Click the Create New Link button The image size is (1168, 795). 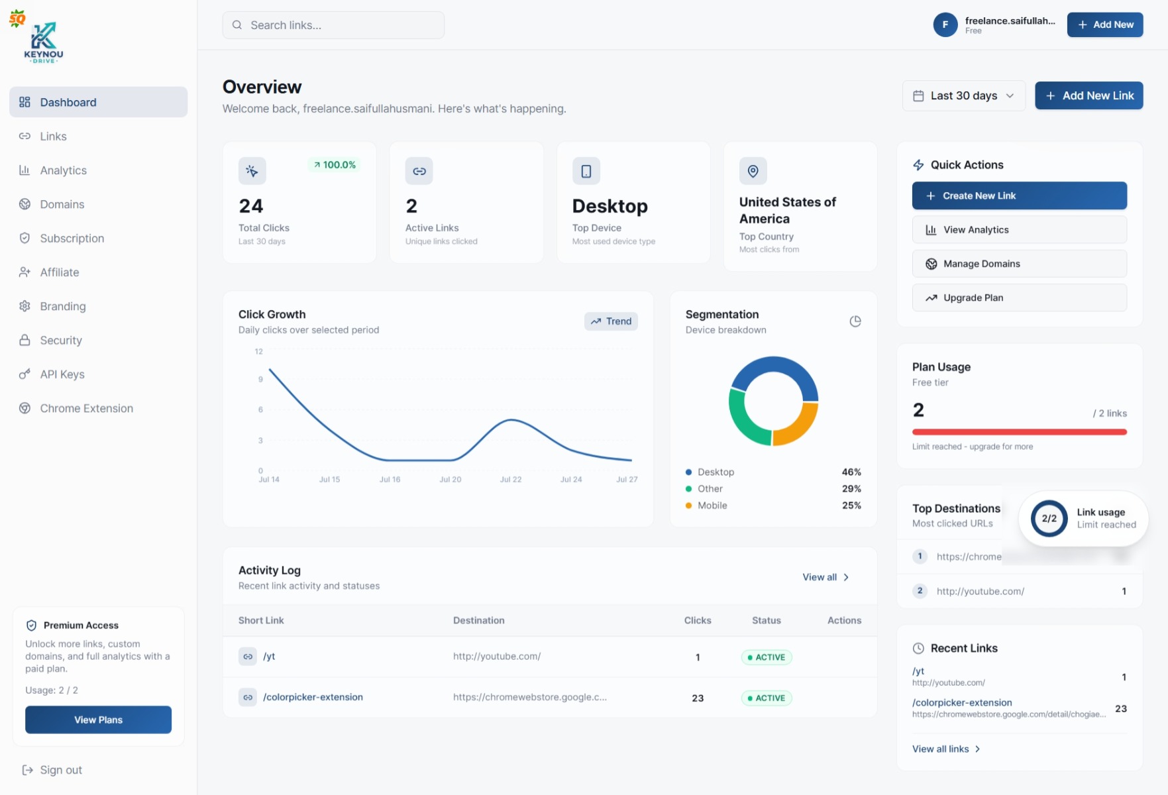point(1019,195)
